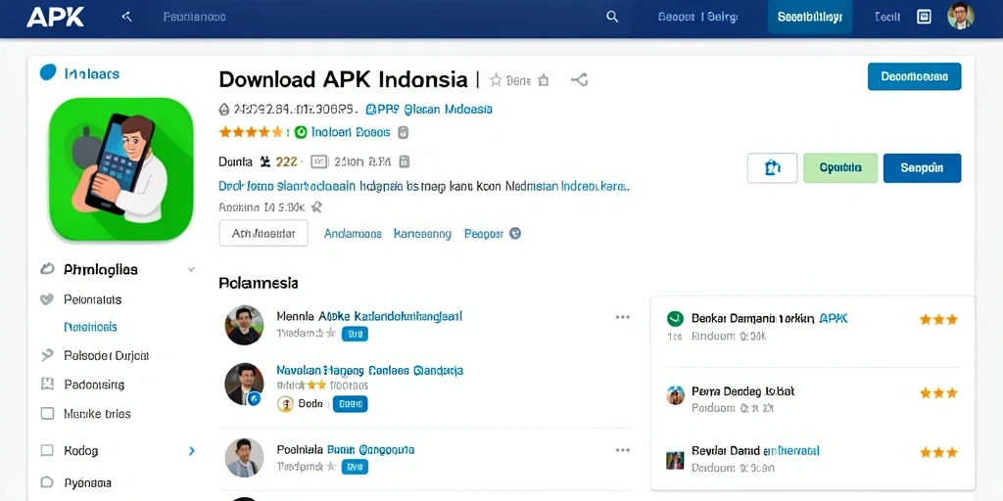Click the 'Arh/ilessrtar' outlined button
1003x501 pixels.
(x=263, y=233)
